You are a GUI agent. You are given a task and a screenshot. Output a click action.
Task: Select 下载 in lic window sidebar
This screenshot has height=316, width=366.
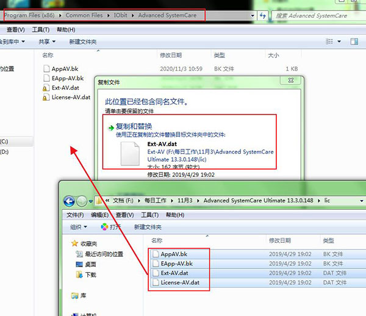click(x=86, y=275)
